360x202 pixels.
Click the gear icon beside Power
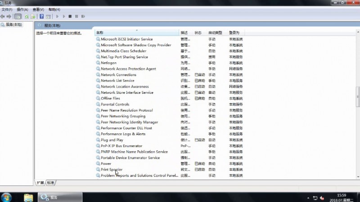click(98, 163)
